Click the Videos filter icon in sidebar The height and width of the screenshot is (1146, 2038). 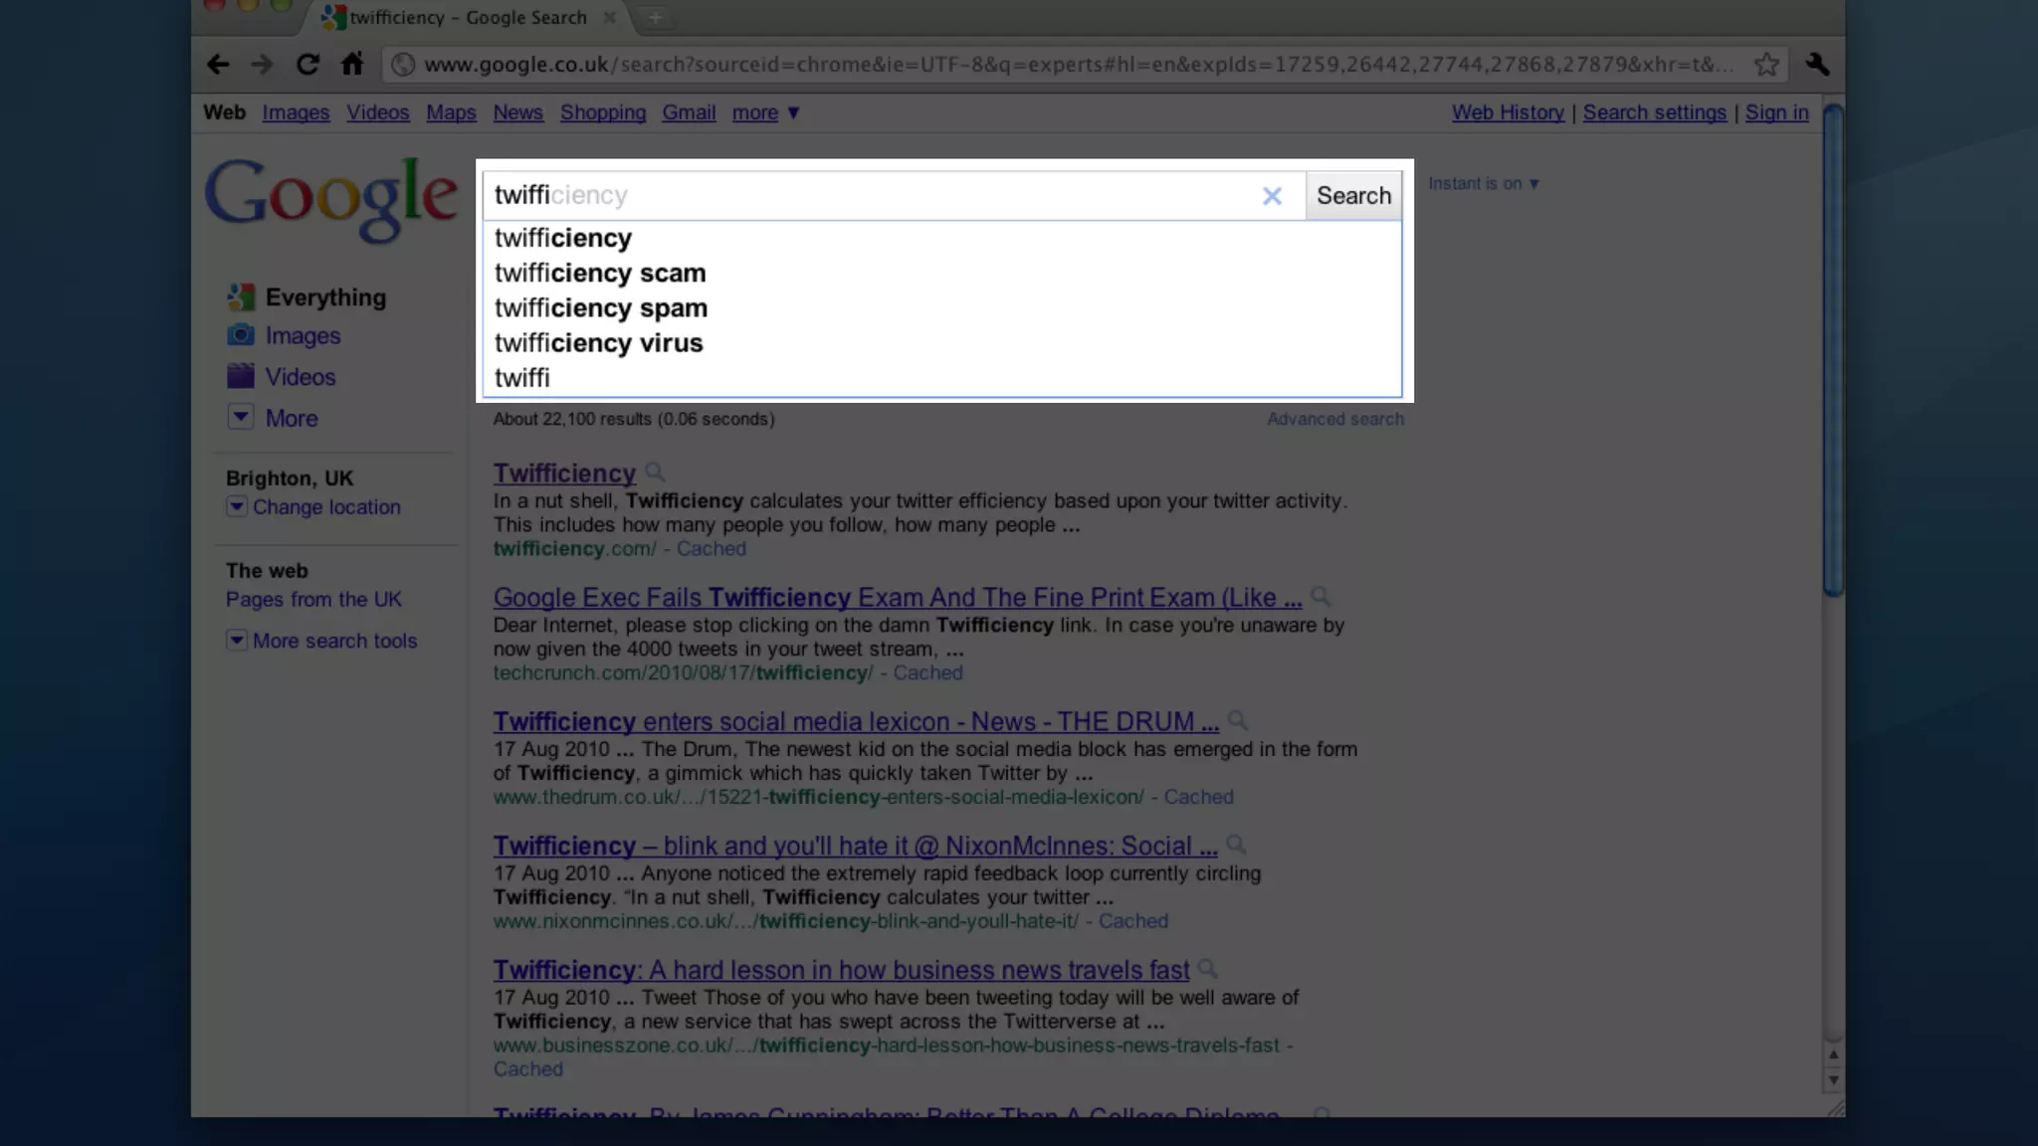point(241,376)
